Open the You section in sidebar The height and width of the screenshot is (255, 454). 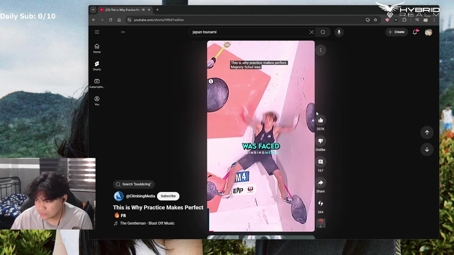point(97,101)
